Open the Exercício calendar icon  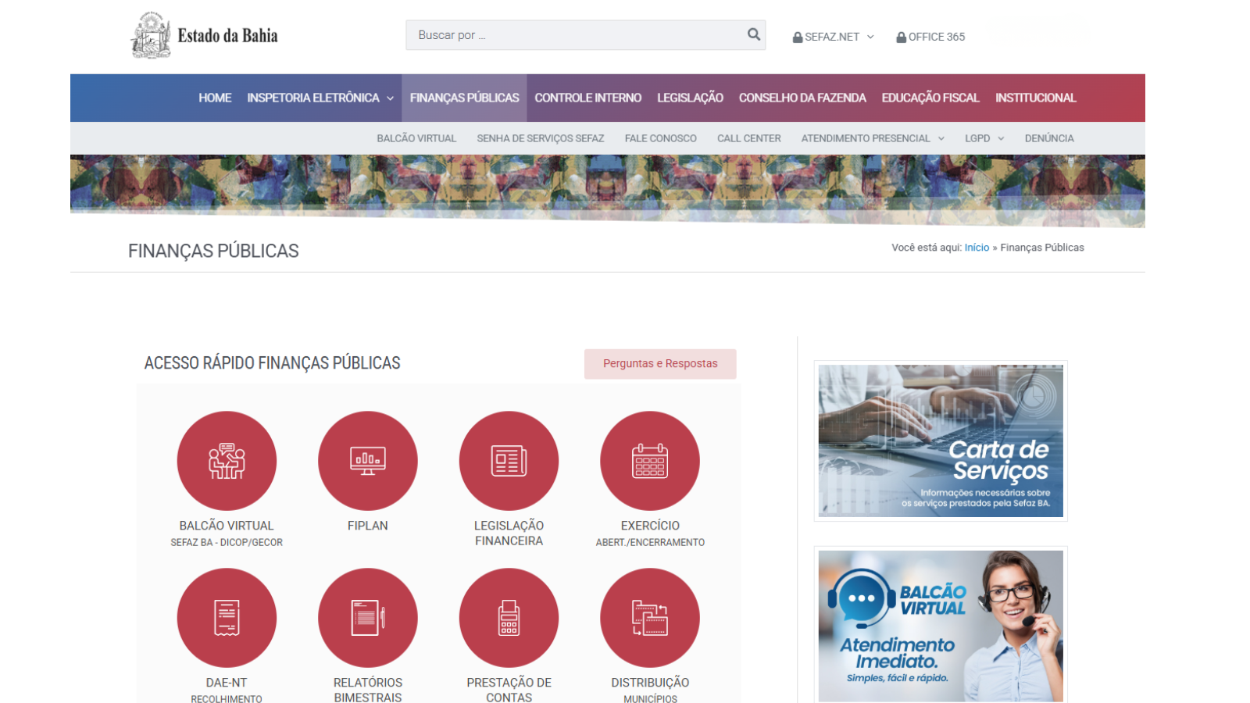coord(650,461)
